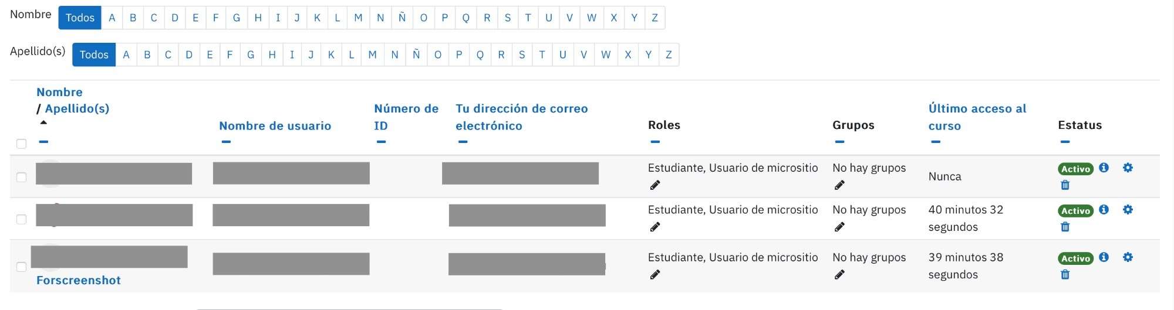Delete third user's enrolment with trash icon
This screenshot has width=1174, height=310.
pos(1065,274)
